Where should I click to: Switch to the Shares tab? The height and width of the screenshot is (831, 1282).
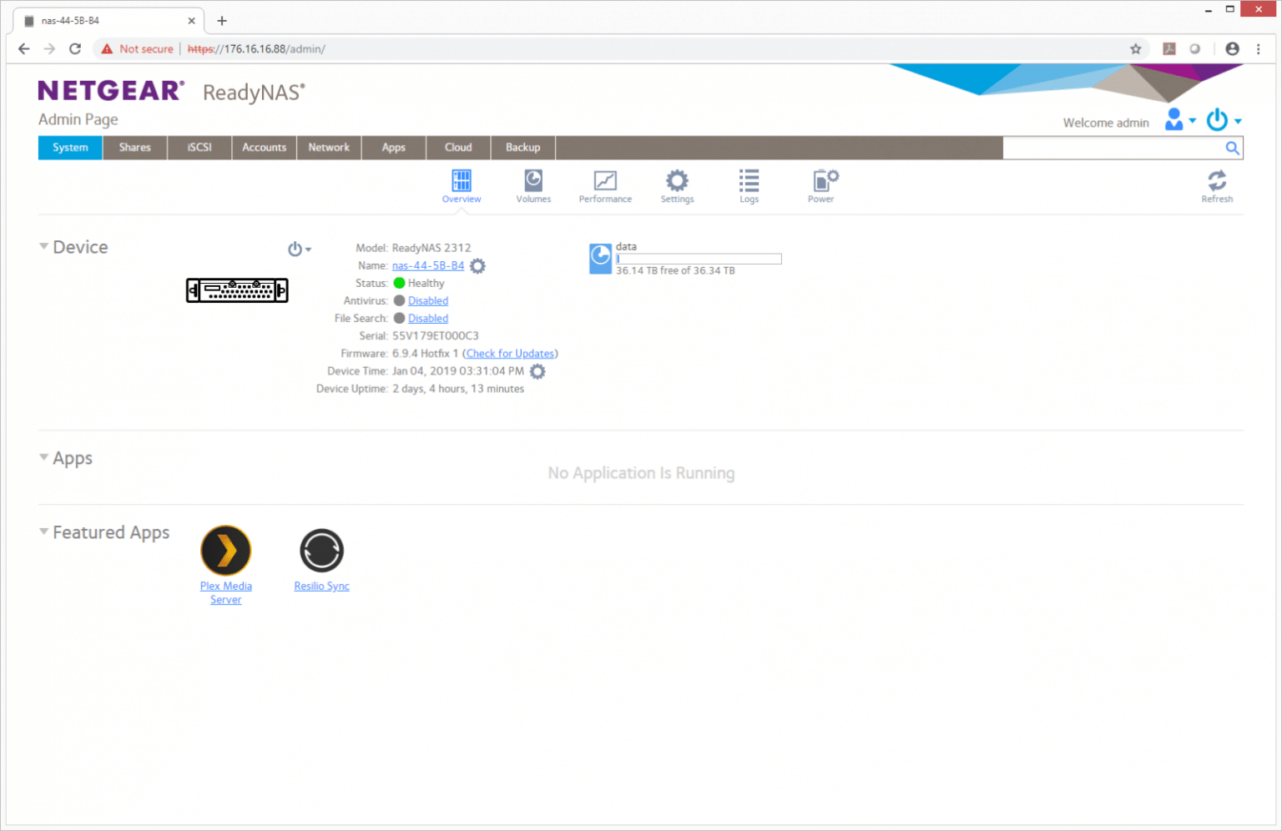[135, 148]
